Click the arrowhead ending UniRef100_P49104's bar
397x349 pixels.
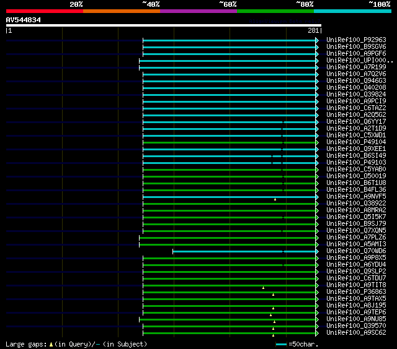point(317,143)
